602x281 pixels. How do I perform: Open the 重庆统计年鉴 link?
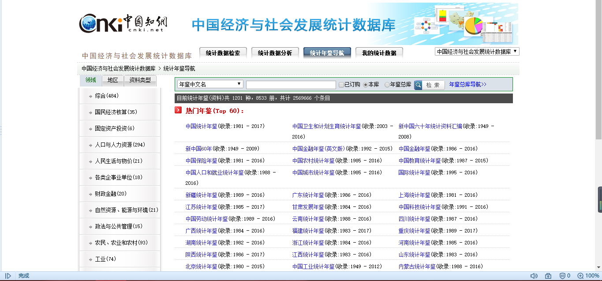(415, 231)
